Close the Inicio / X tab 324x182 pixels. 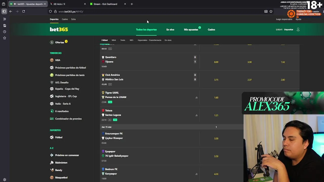point(85,4)
